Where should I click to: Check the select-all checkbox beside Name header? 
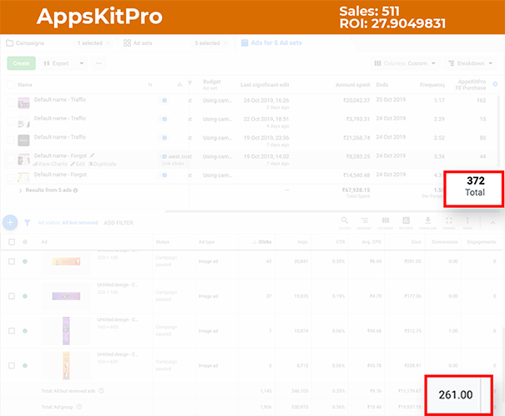click(10, 84)
